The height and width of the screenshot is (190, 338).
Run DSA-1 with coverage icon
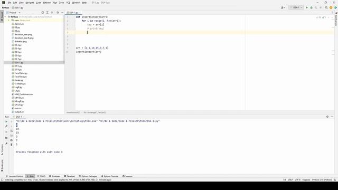click(316, 7)
